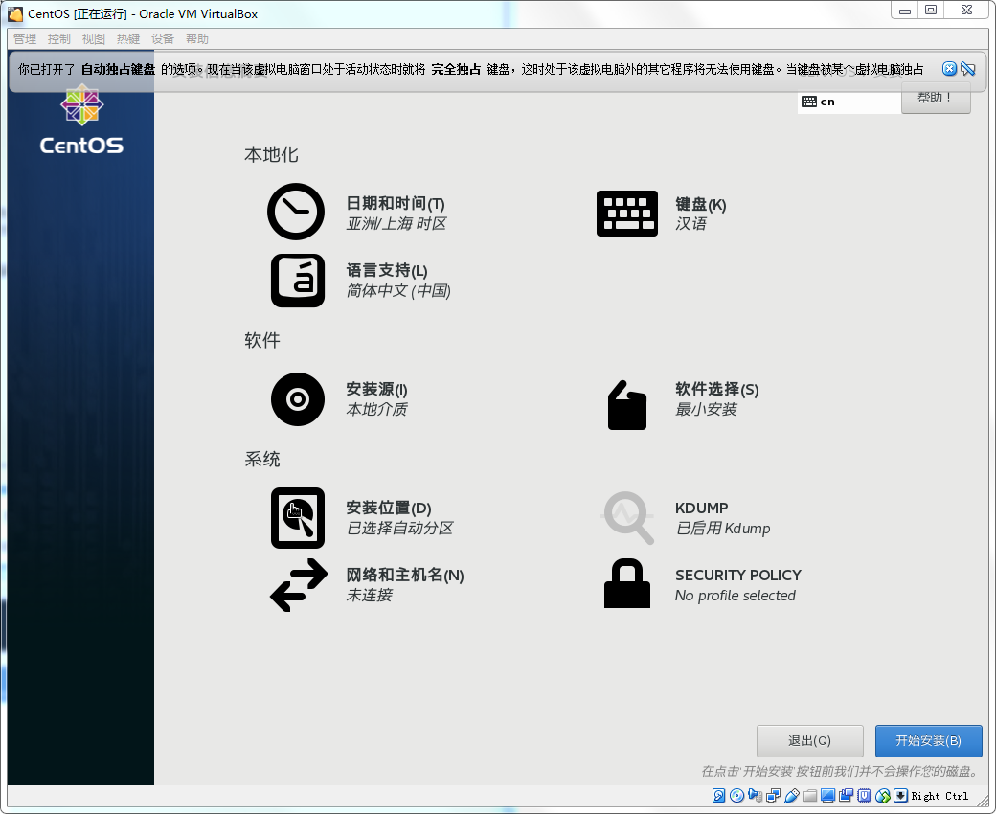The width and height of the screenshot is (996, 814).
Task: Click the network adapter status icon
Action: coord(774,796)
